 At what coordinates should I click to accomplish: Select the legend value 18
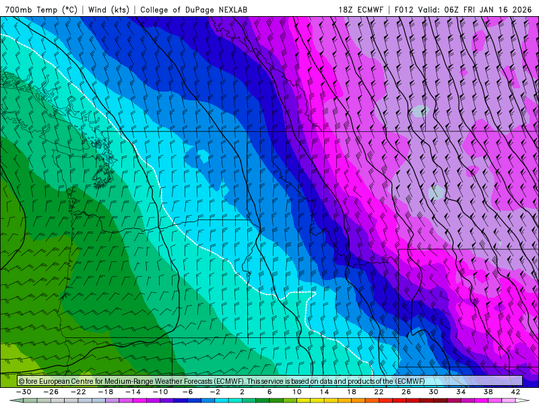tap(352, 392)
